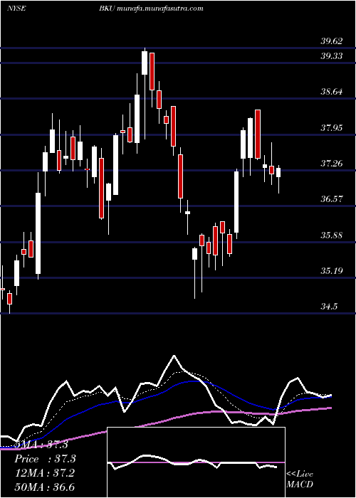The width and height of the screenshot is (356, 498).
Task: Click the 36.57 price level label
Action: [332, 199]
